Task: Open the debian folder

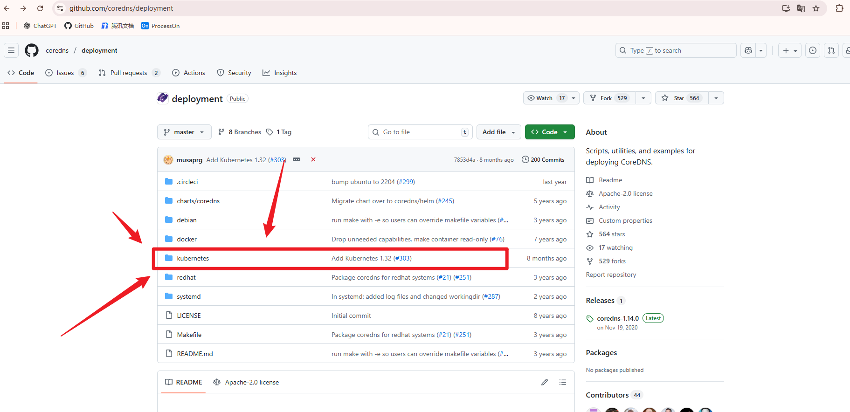Action: coord(187,220)
